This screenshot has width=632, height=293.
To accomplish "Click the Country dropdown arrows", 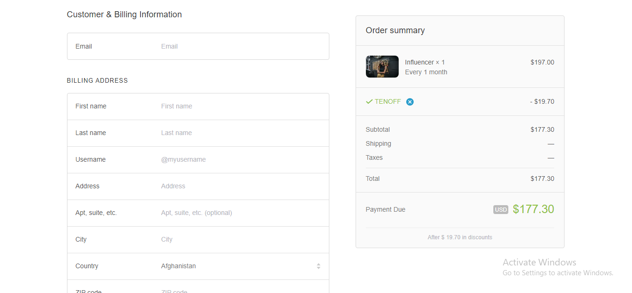I will (x=319, y=266).
